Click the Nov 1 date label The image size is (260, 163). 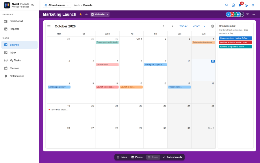(x=211, y=128)
